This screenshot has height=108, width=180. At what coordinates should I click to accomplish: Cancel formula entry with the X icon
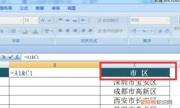(4, 57)
